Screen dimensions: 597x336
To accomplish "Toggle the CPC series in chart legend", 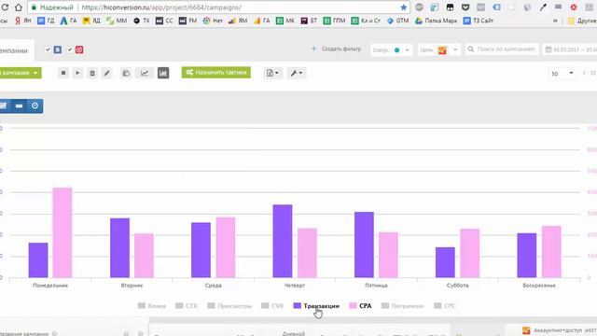I will point(445,305).
